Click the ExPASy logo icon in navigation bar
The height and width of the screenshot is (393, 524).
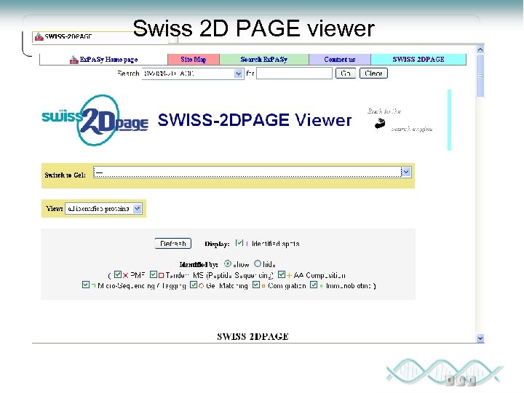[74, 60]
